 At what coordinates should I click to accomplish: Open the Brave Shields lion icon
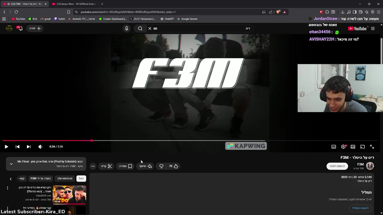(278, 12)
